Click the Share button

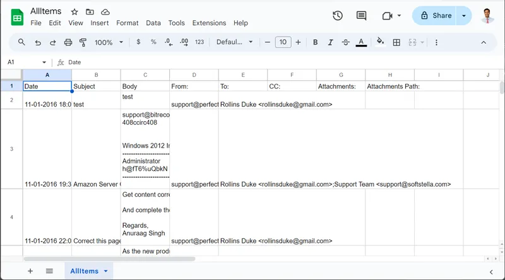[x=435, y=16]
